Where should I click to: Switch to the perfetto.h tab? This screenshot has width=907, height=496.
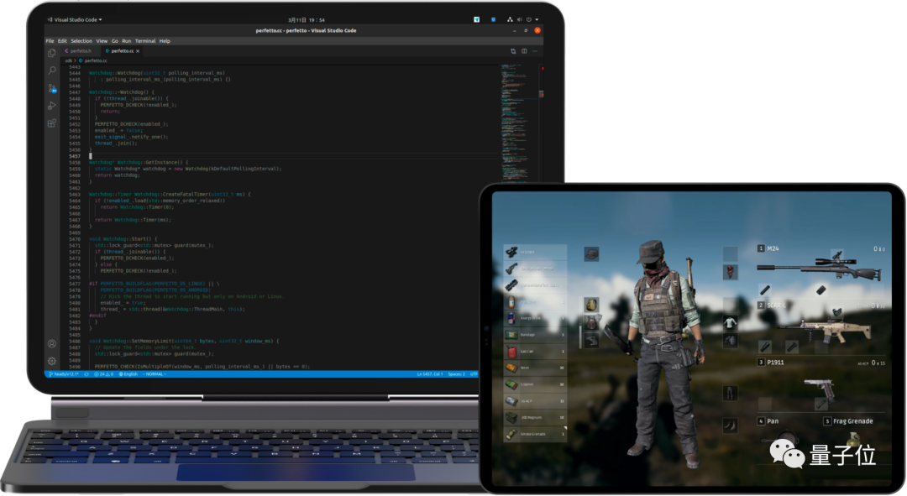point(79,51)
